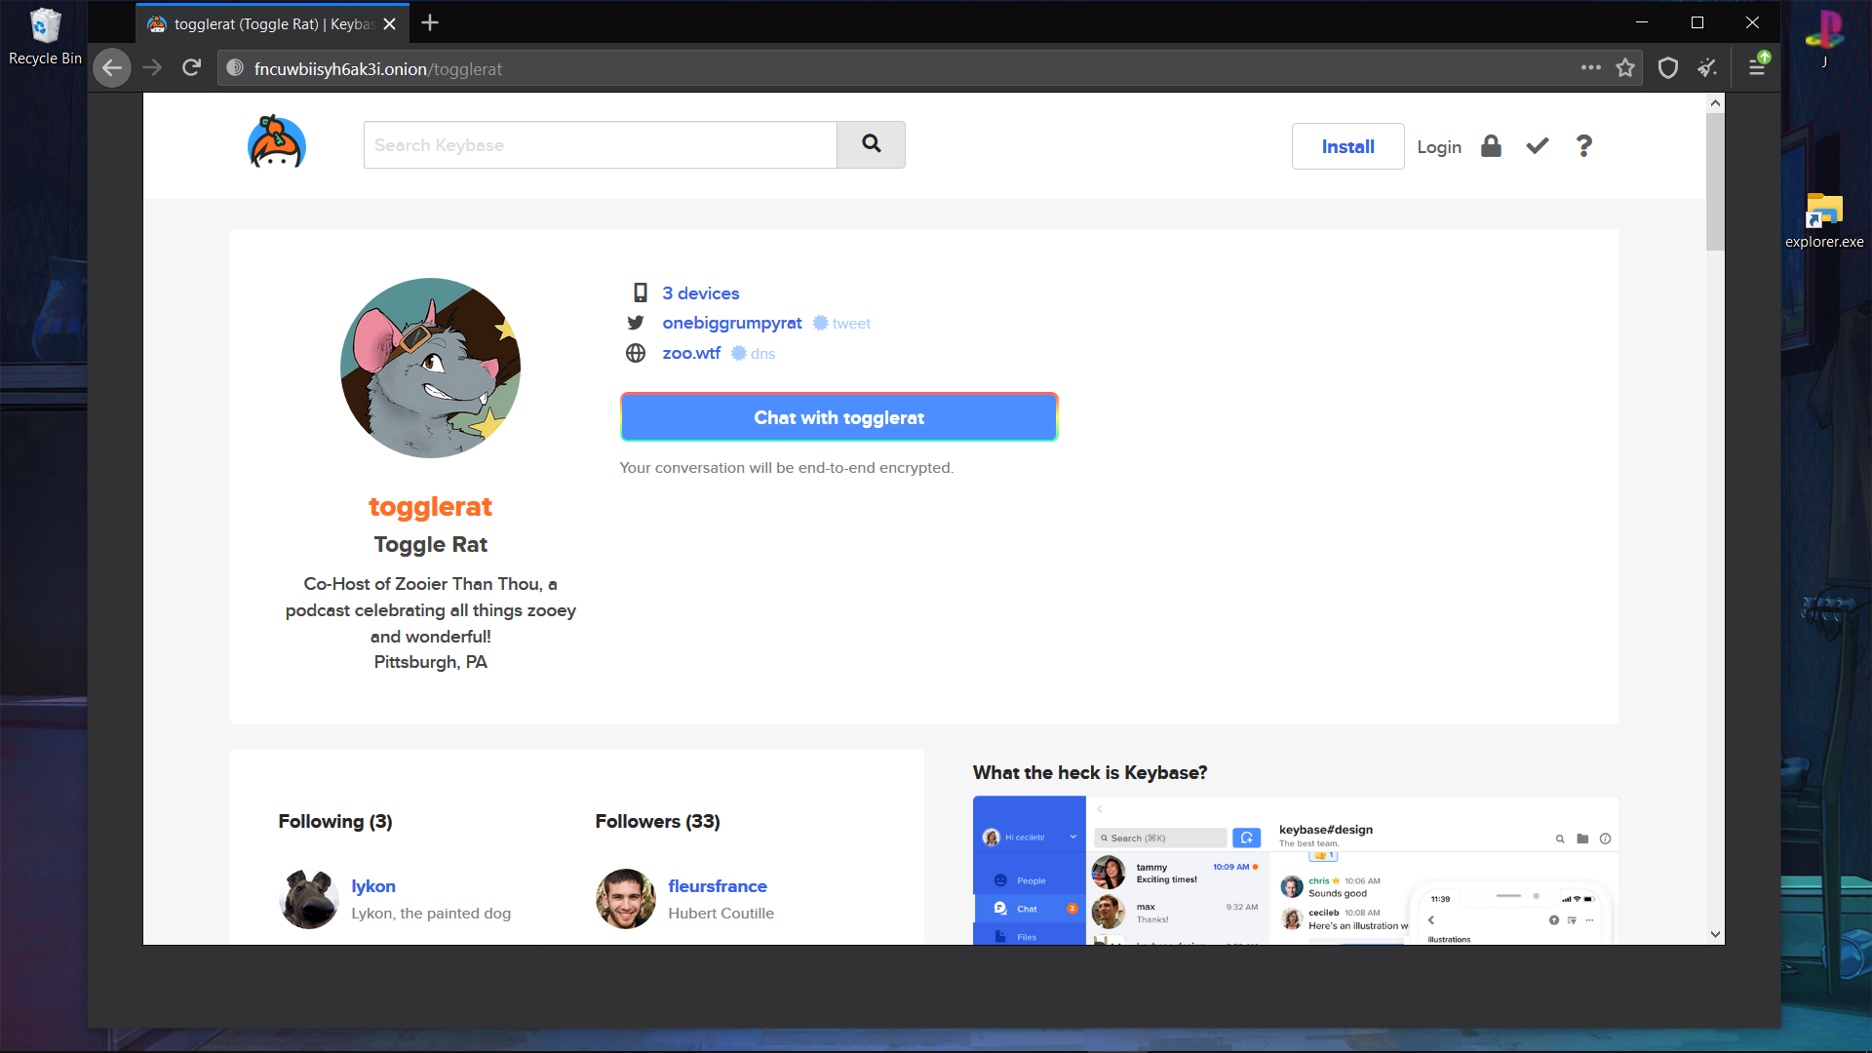Go back to the previous page
Viewport: 1872px width, 1053px height.
pyautogui.click(x=112, y=68)
